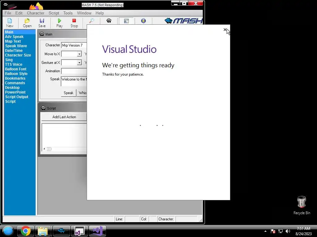The height and width of the screenshot is (237, 317).
Task: Click the round star badge toolbar icon
Action: (143, 21)
